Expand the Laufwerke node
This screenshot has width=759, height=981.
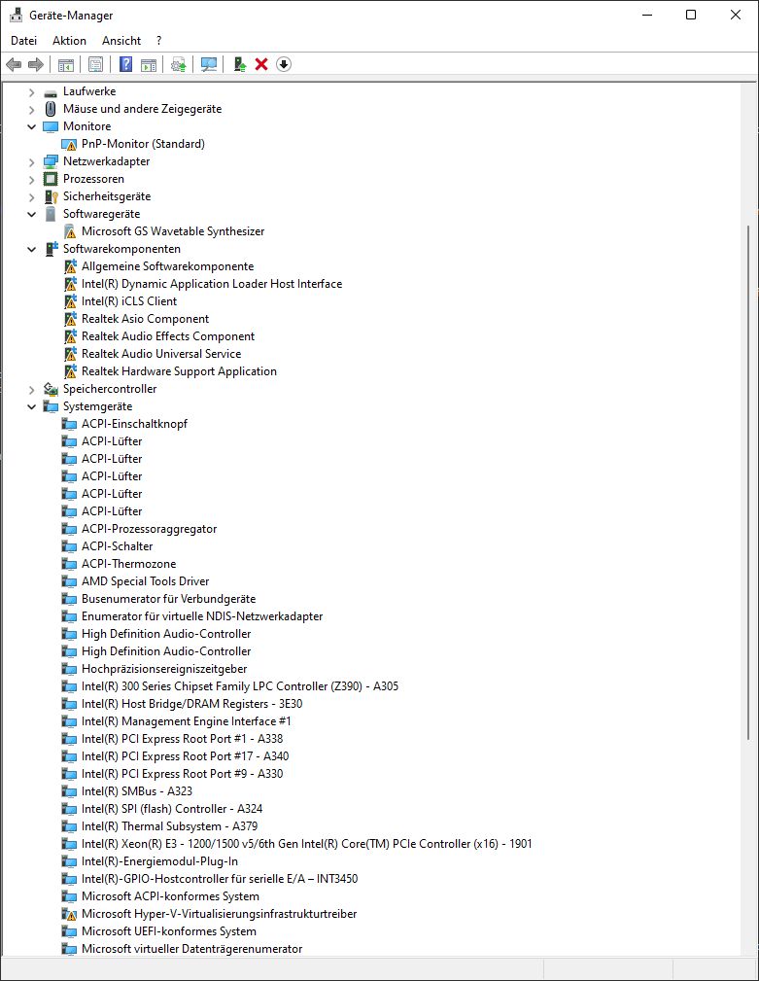click(31, 92)
